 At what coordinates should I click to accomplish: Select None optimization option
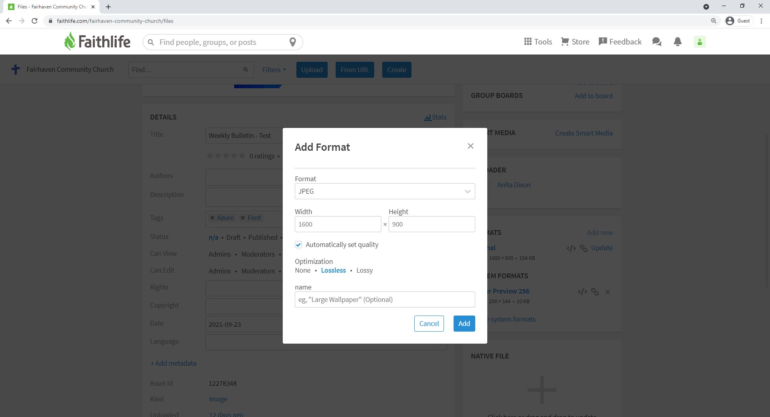[302, 270]
